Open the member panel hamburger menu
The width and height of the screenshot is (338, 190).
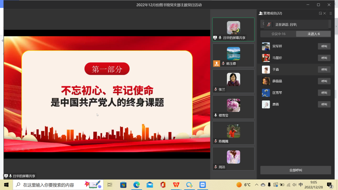(x=330, y=13)
